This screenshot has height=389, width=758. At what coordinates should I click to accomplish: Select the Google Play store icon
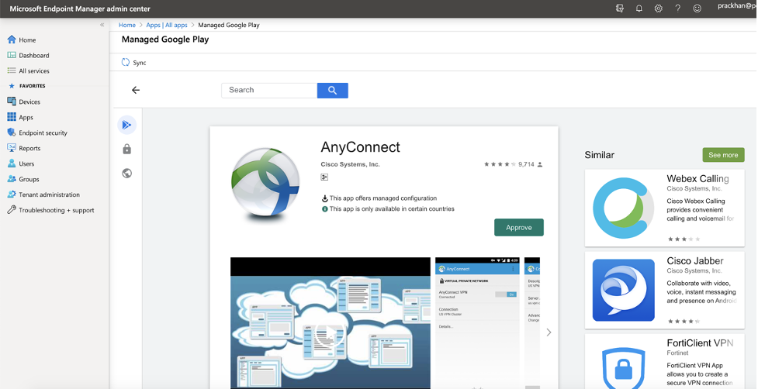point(126,125)
